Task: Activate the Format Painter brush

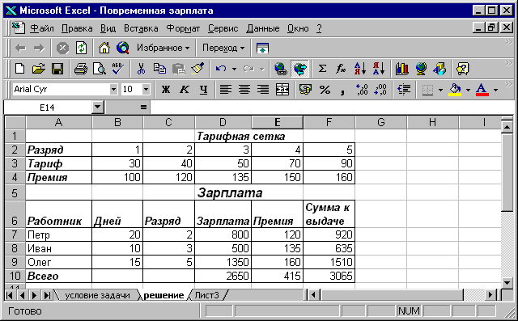Action: (197, 69)
